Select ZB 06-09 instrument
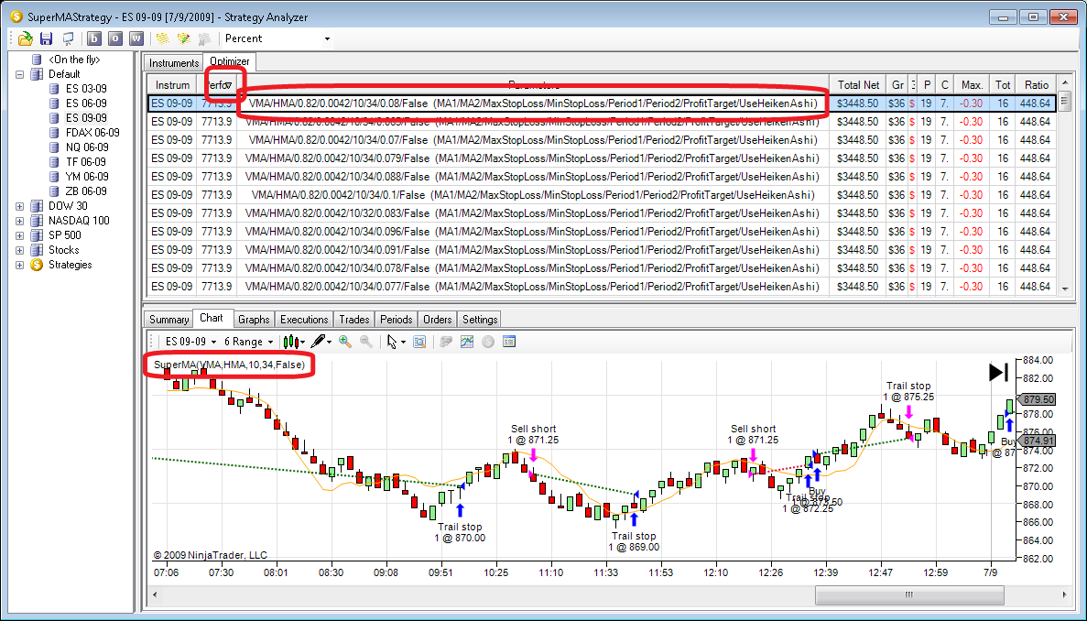Viewport: 1087px width, 621px height. [x=86, y=191]
